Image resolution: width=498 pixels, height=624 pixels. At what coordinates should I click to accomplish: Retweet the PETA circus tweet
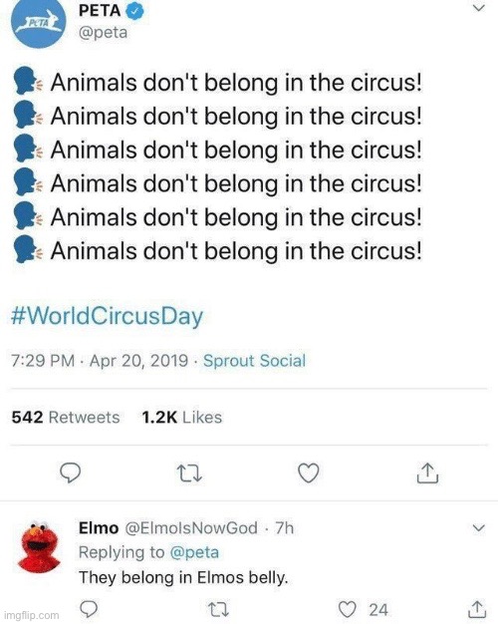(189, 473)
